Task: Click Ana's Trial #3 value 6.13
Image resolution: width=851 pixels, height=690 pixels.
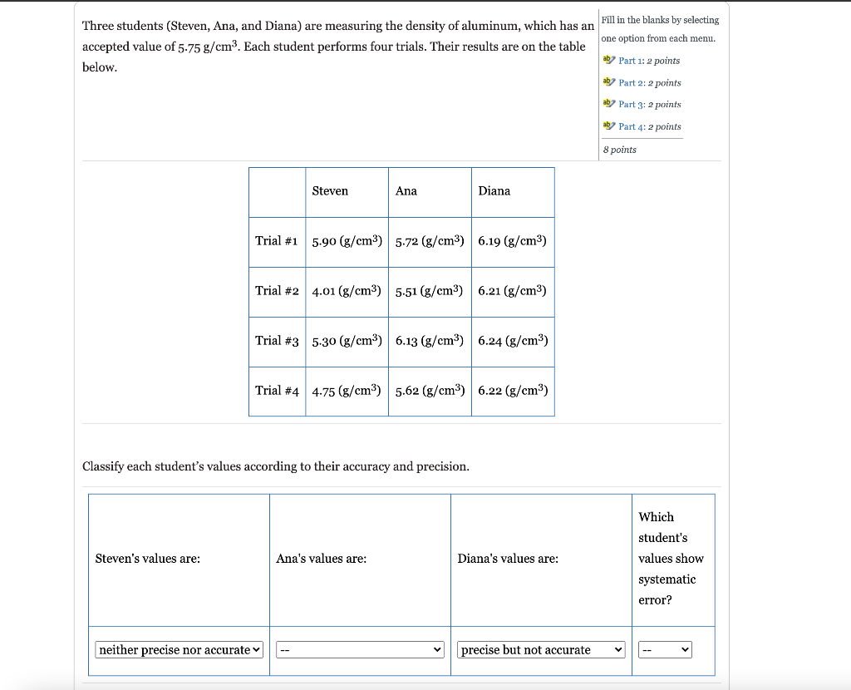Action: (x=430, y=341)
